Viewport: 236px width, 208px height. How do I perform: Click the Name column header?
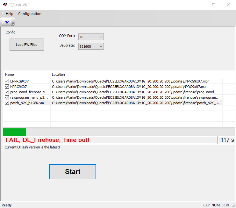pos(10,75)
